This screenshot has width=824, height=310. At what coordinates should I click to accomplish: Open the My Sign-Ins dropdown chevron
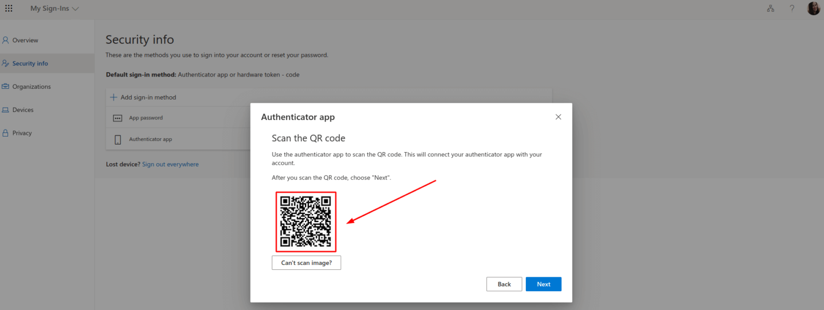pyautogui.click(x=77, y=9)
